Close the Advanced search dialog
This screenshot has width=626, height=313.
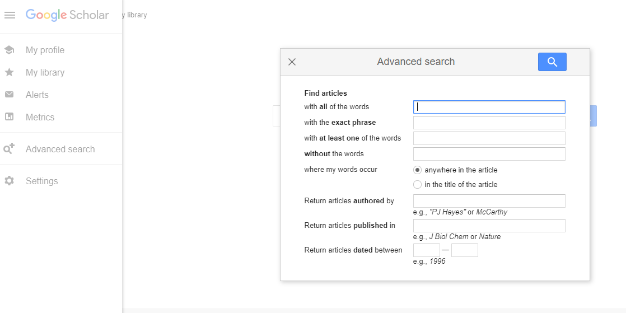[x=292, y=62]
